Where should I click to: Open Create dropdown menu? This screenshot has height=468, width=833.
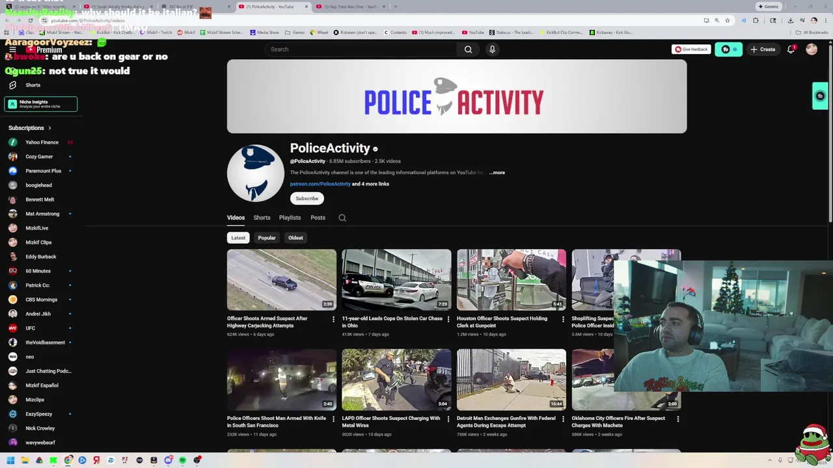(763, 49)
